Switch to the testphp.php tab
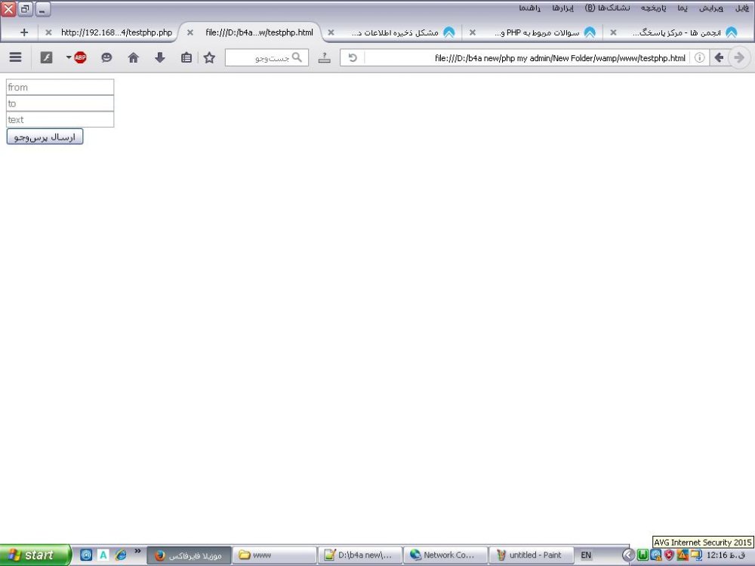Viewport: 755px width, 566px height. 116,32
